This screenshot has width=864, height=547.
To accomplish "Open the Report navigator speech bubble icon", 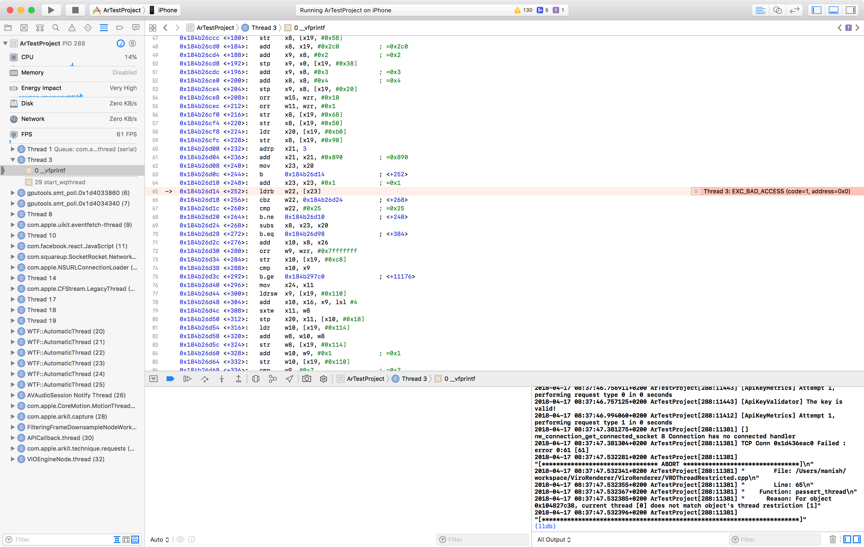I will [x=136, y=28].
